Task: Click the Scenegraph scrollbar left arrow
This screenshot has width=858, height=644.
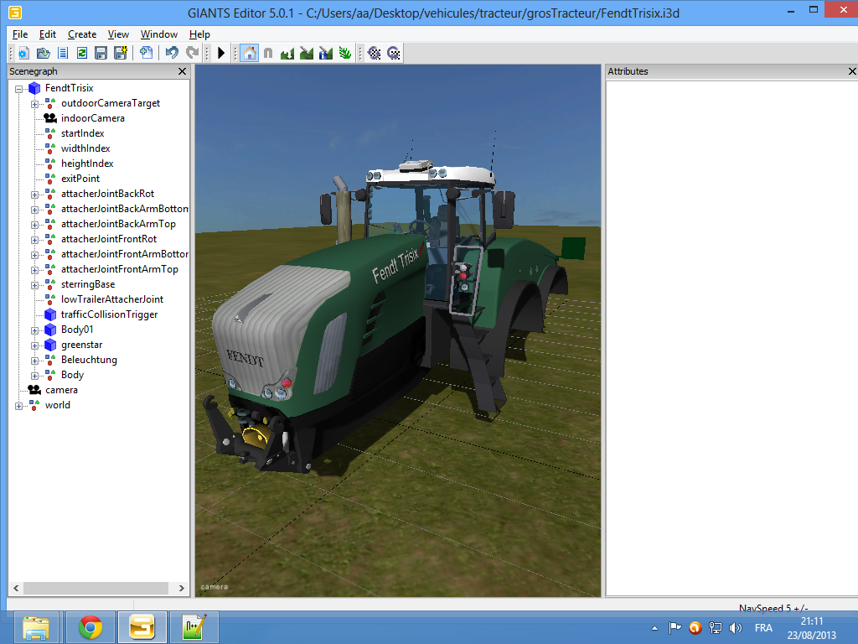Action: pyautogui.click(x=16, y=588)
